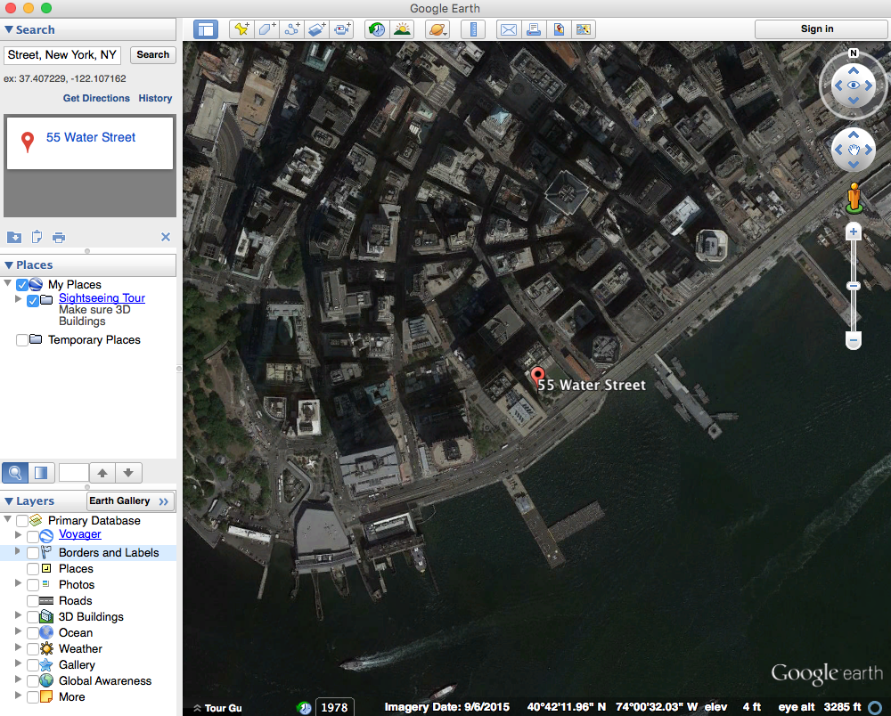Show historical imagery with the clock icon
The image size is (891, 716).
pyautogui.click(x=377, y=29)
